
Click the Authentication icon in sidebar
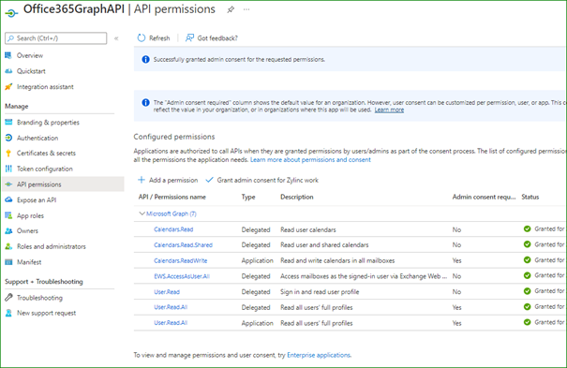tap(8, 138)
